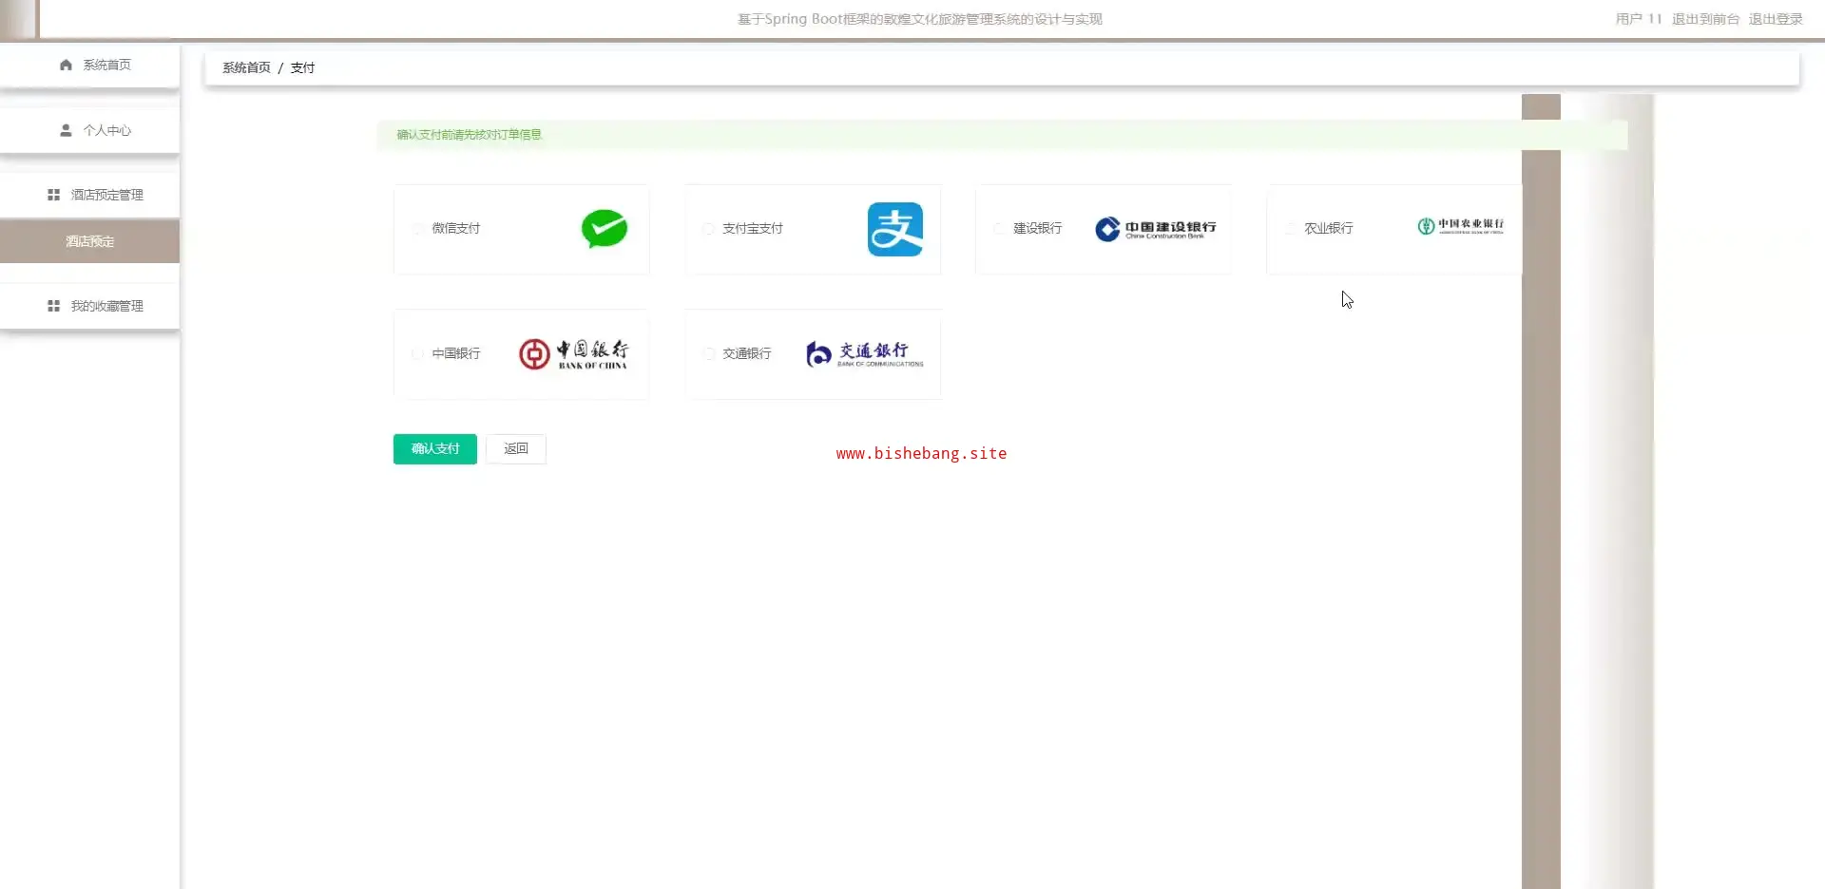This screenshot has width=1825, height=889.
Task: Click the 交通银行 label text
Action: tap(747, 353)
